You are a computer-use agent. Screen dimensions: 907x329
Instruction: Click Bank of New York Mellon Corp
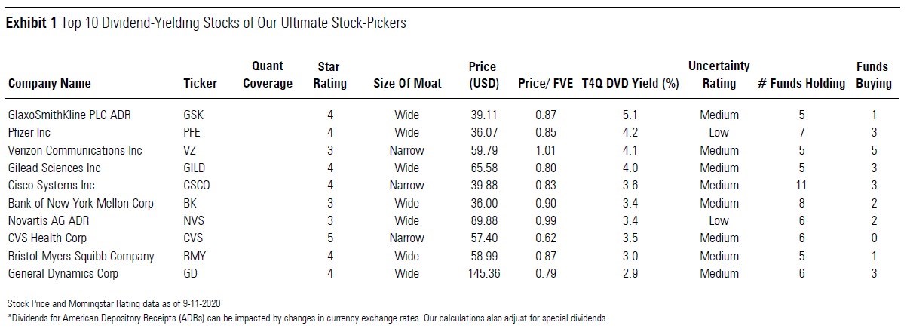(81, 203)
